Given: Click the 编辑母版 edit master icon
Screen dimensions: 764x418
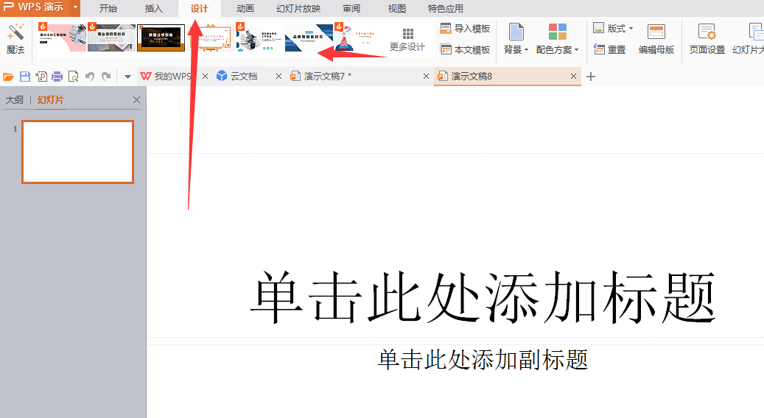Looking at the screenshot, I should [656, 32].
